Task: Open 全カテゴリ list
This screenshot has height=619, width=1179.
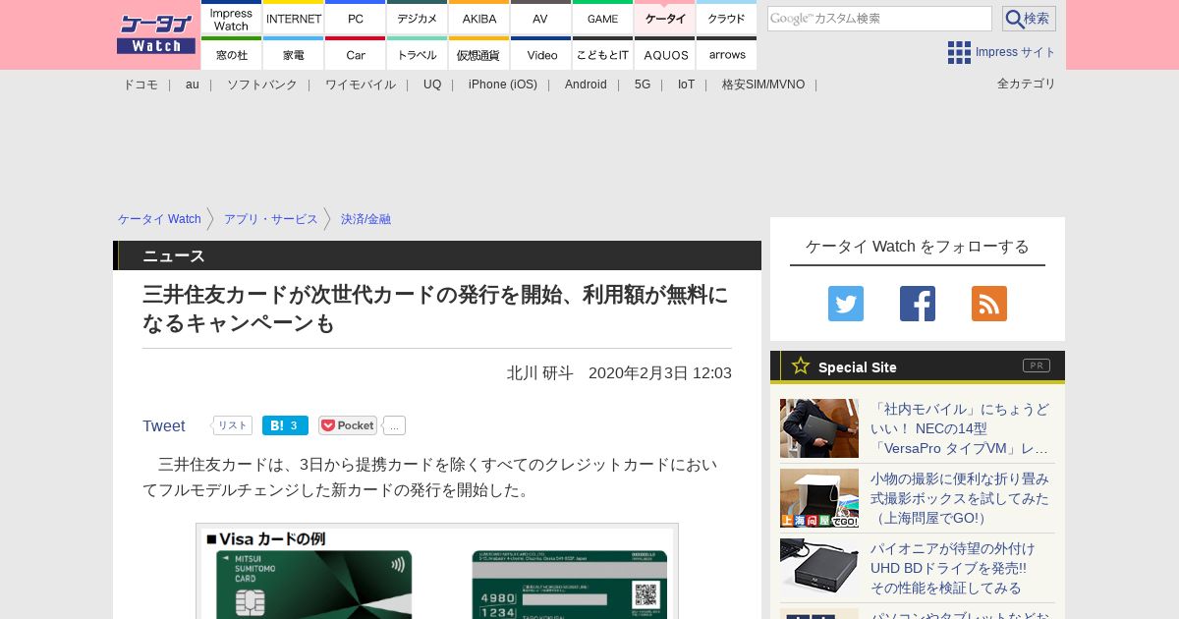Action: 1027,84
